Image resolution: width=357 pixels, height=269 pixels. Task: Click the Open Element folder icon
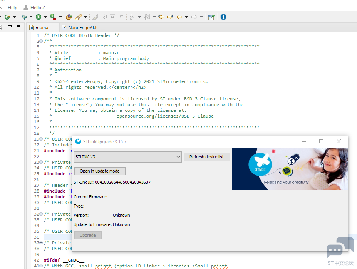coord(69,17)
